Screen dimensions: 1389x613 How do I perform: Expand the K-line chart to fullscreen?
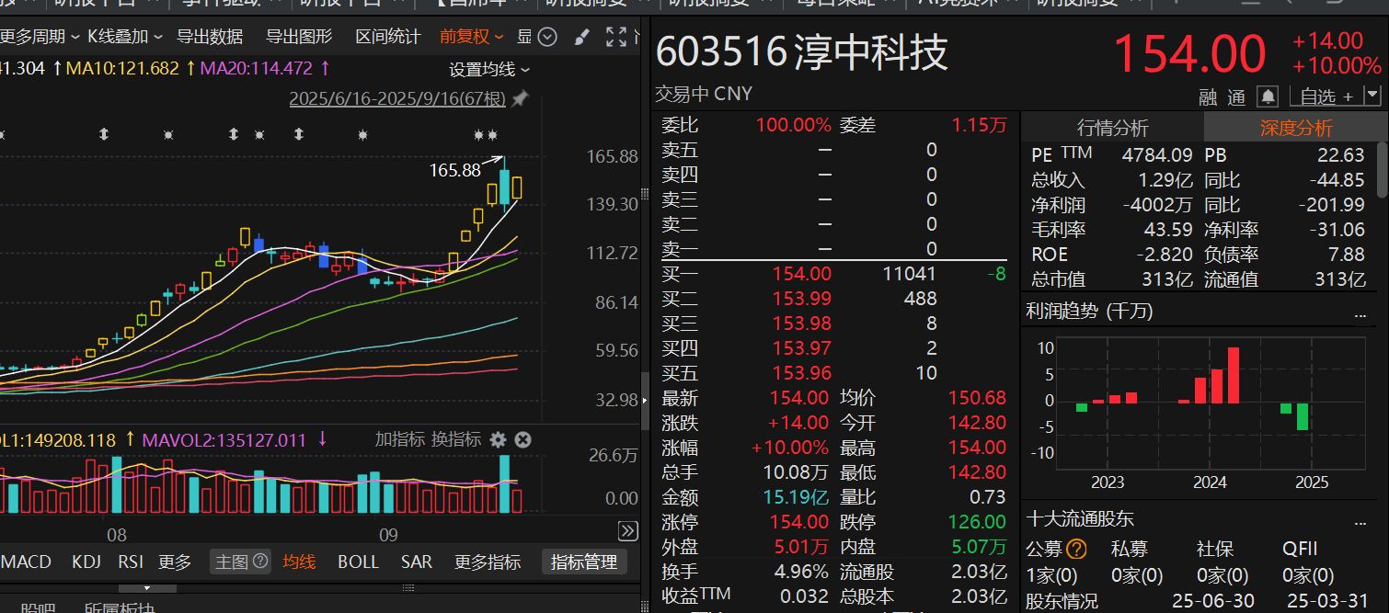click(616, 37)
